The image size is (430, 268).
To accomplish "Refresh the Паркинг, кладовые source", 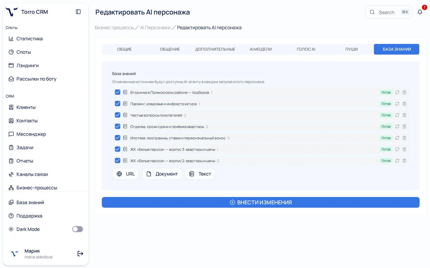I will pyautogui.click(x=397, y=104).
